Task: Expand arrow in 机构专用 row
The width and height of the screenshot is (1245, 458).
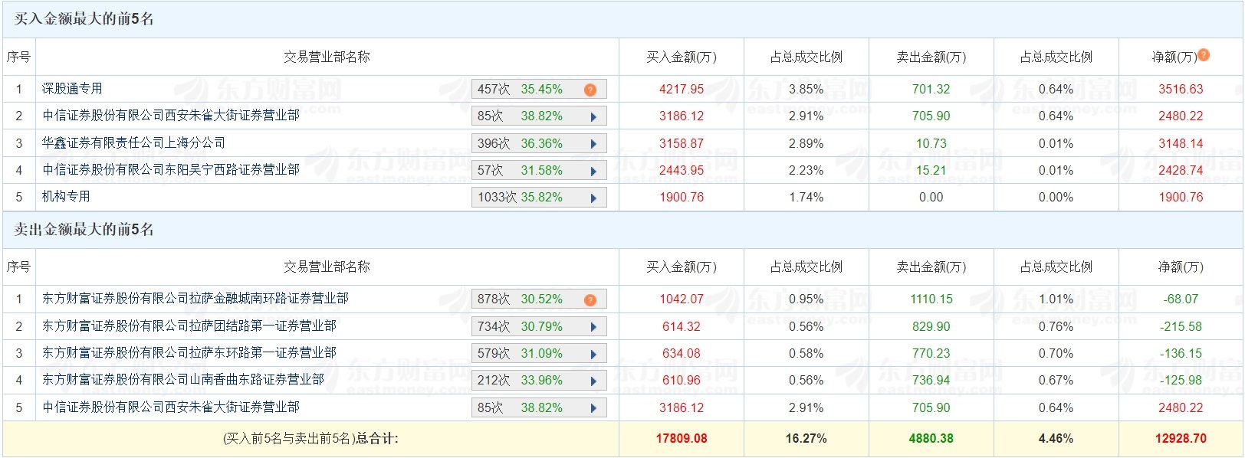Action: 593,198
